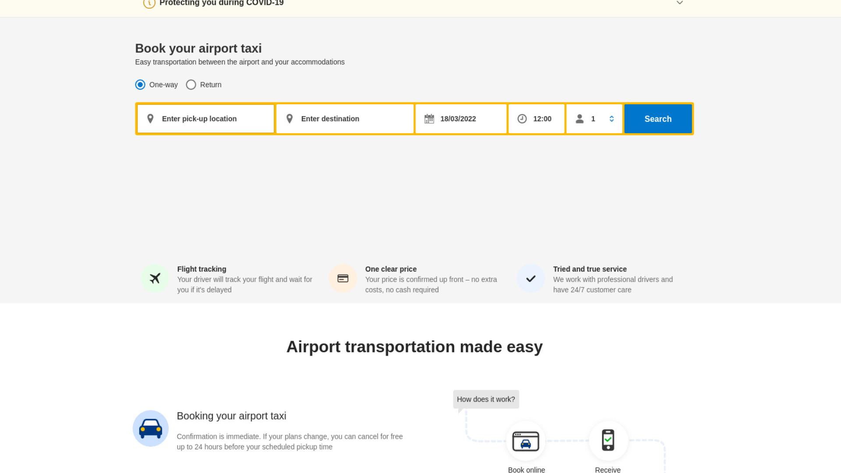The image size is (841, 473).
Task: Click the Tried and true checkmark icon
Action: (x=531, y=279)
